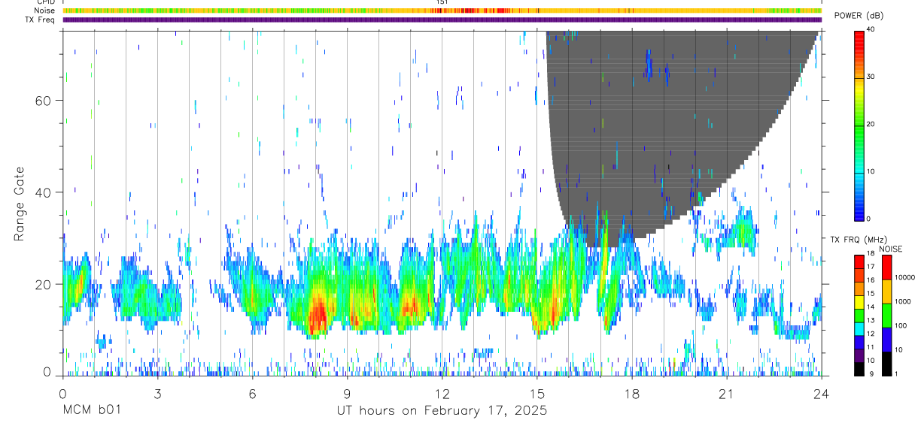This screenshot has width=924, height=426.
Task: Click the Range Gate axis title
Action: point(19,204)
